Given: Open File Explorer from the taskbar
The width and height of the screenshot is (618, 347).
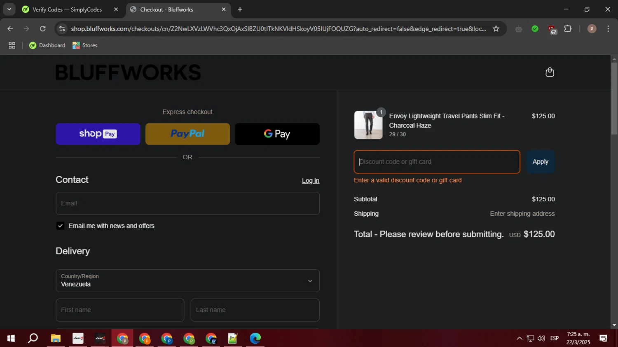Looking at the screenshot, I should 56,338.
